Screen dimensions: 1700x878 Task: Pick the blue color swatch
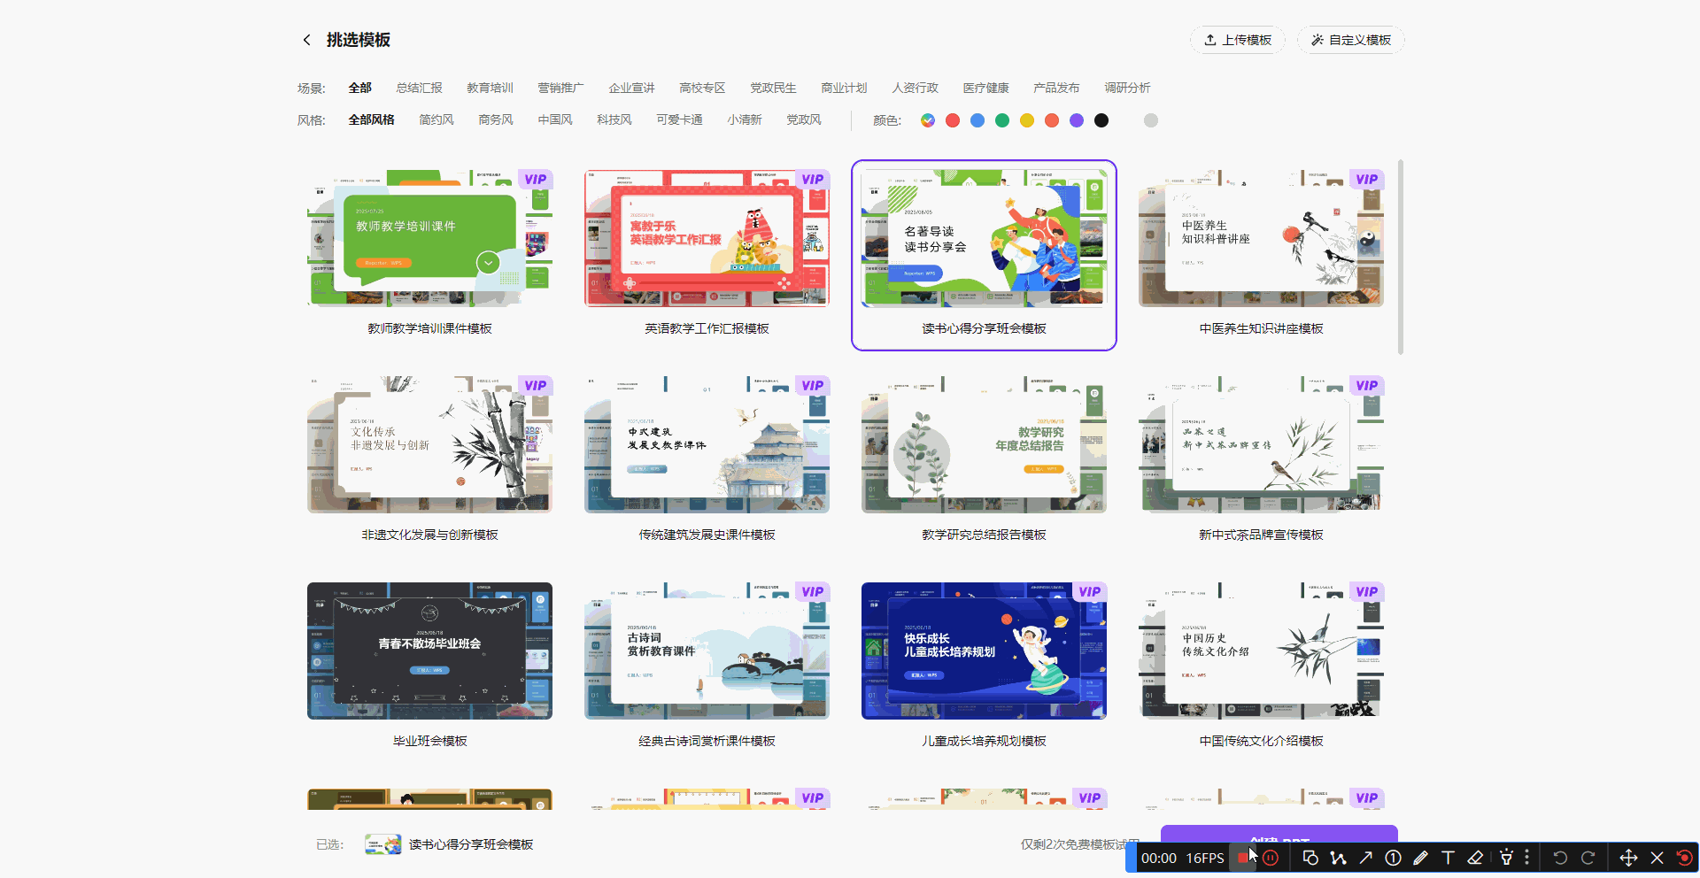pos(977,120)
